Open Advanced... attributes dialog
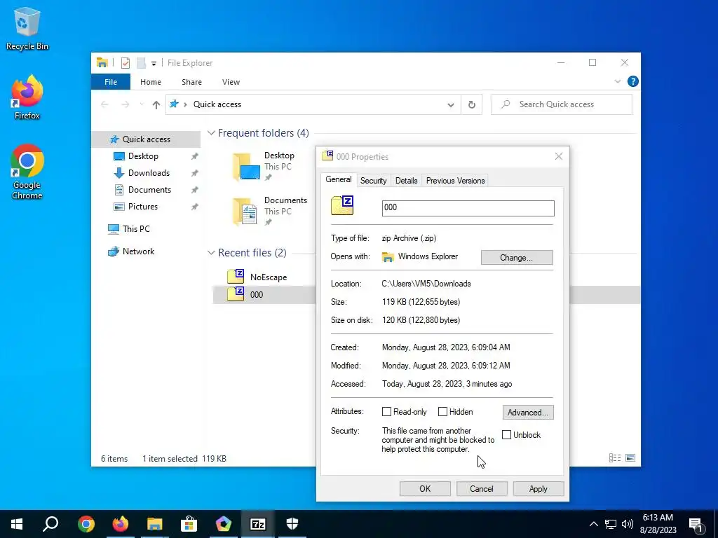 click(527, 412)
